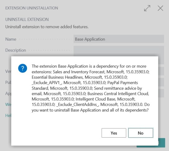
Task: Close the Extension Uninstallation page
Action: [x=160, y=8]
